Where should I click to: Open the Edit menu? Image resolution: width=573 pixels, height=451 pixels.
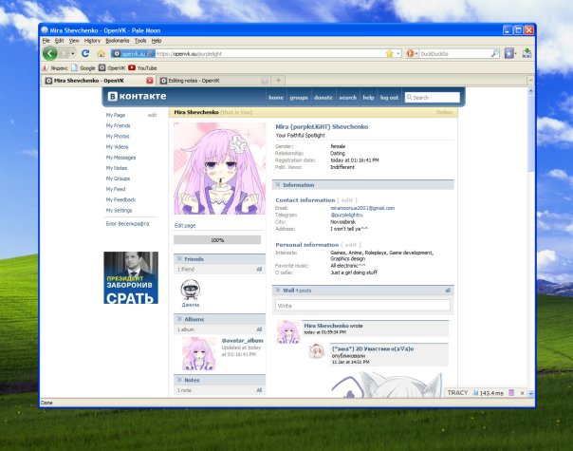coord(59,41)
